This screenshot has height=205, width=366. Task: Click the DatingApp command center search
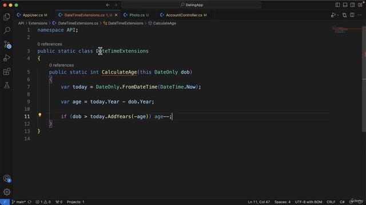[192, 5]
